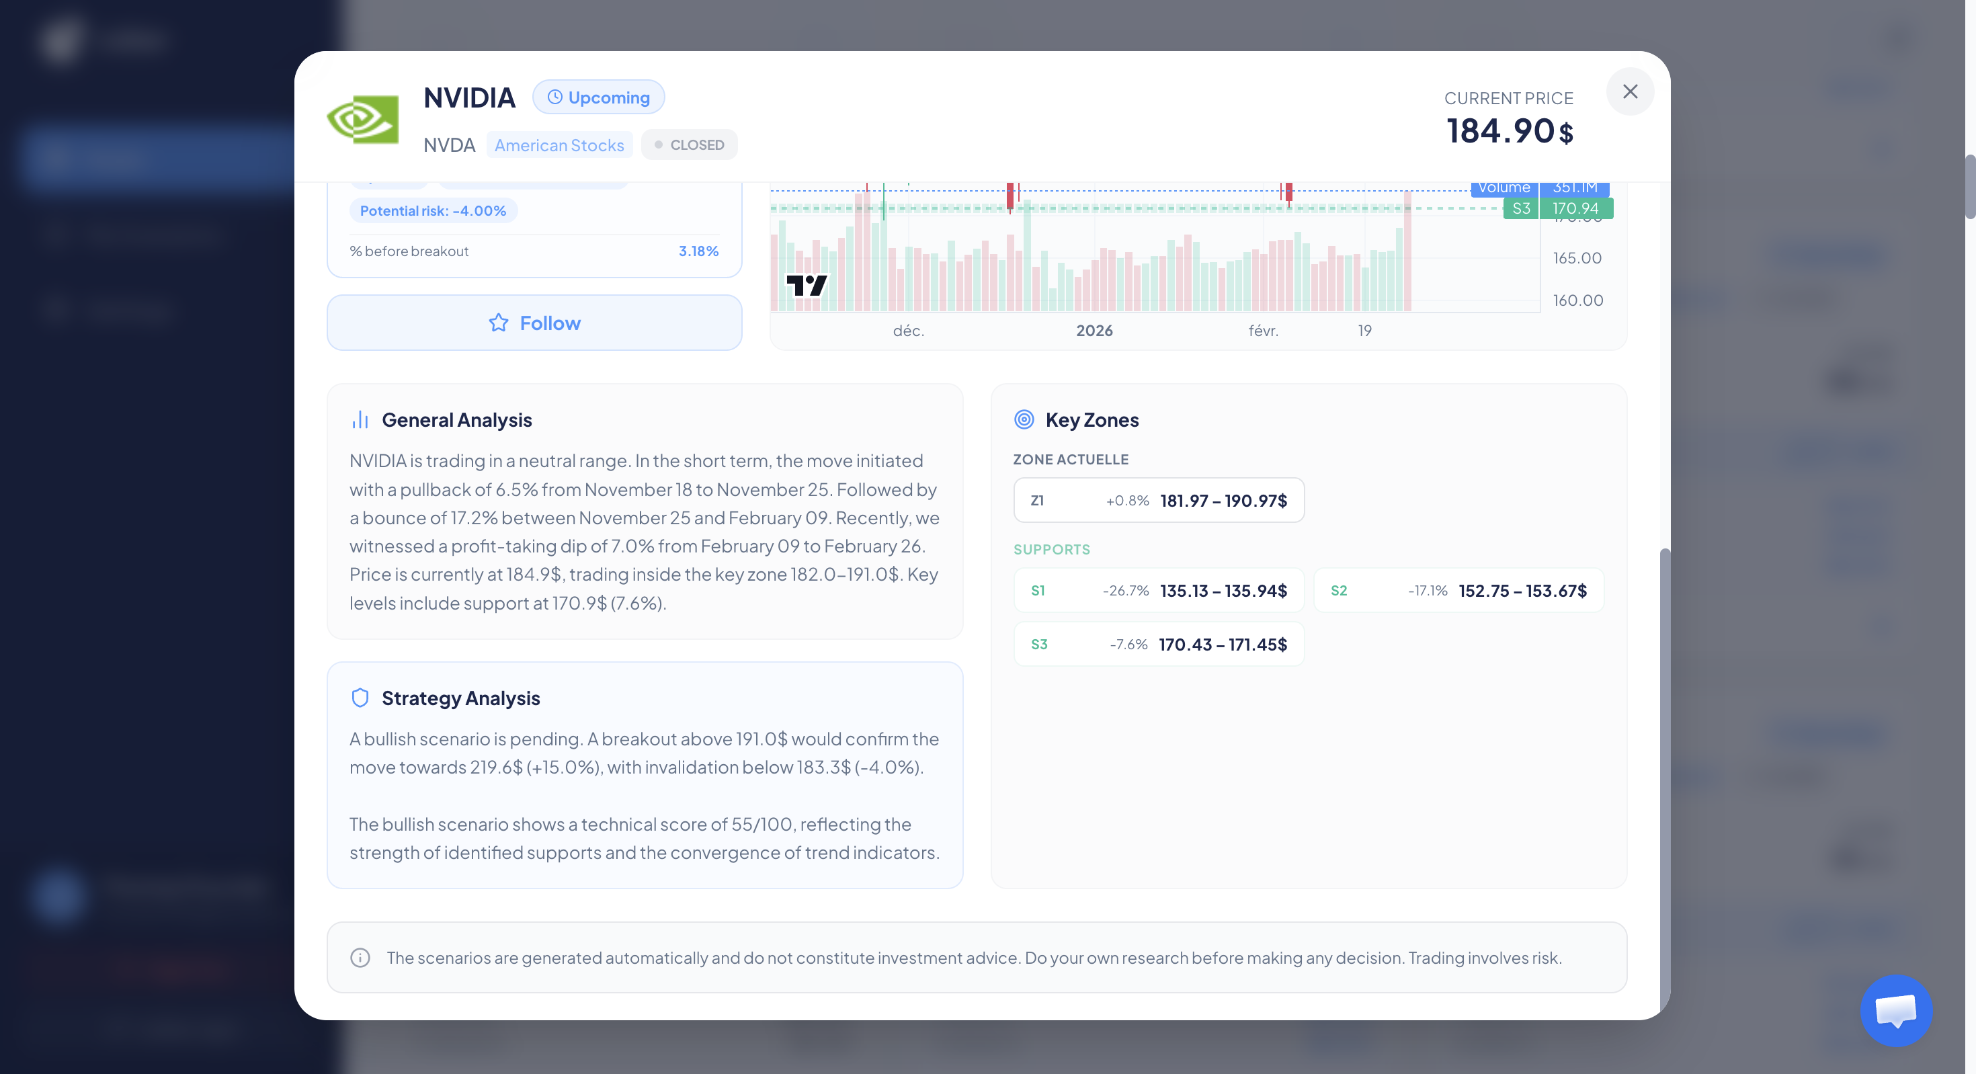Click the Key Zones target icon
The width and height of the screenshot is (1976, 1074).
click(x=1024, y=419)
